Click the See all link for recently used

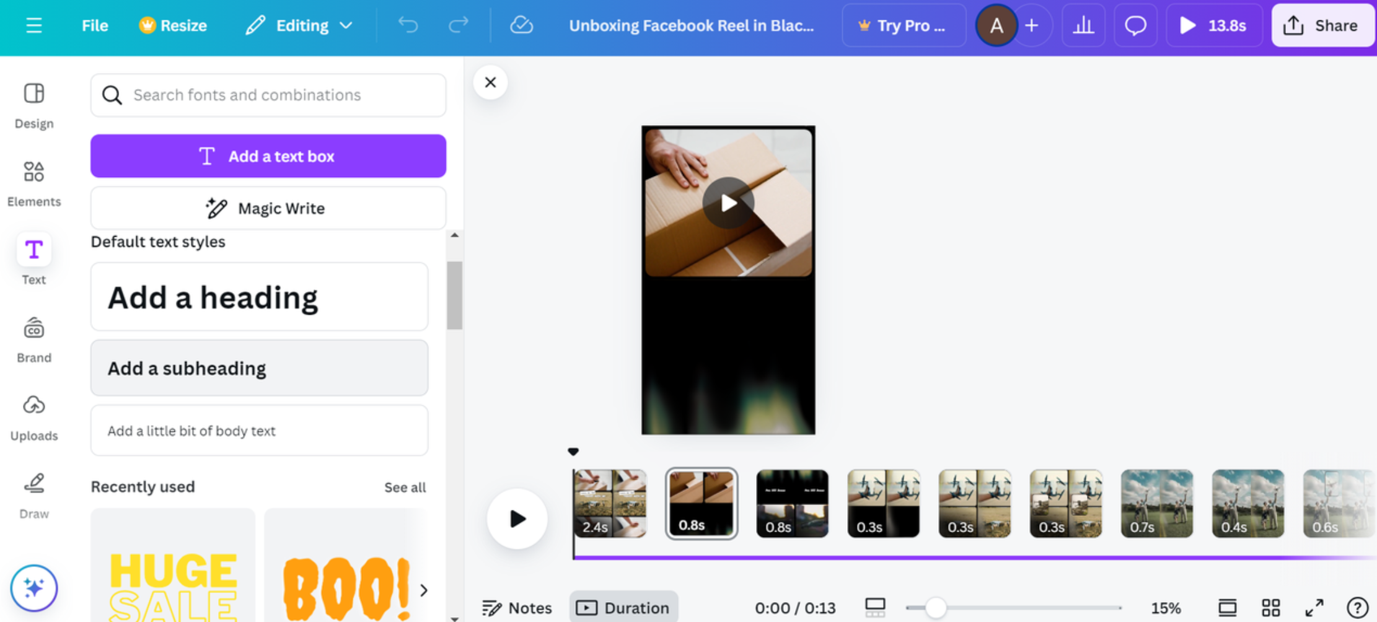[405, 488]
